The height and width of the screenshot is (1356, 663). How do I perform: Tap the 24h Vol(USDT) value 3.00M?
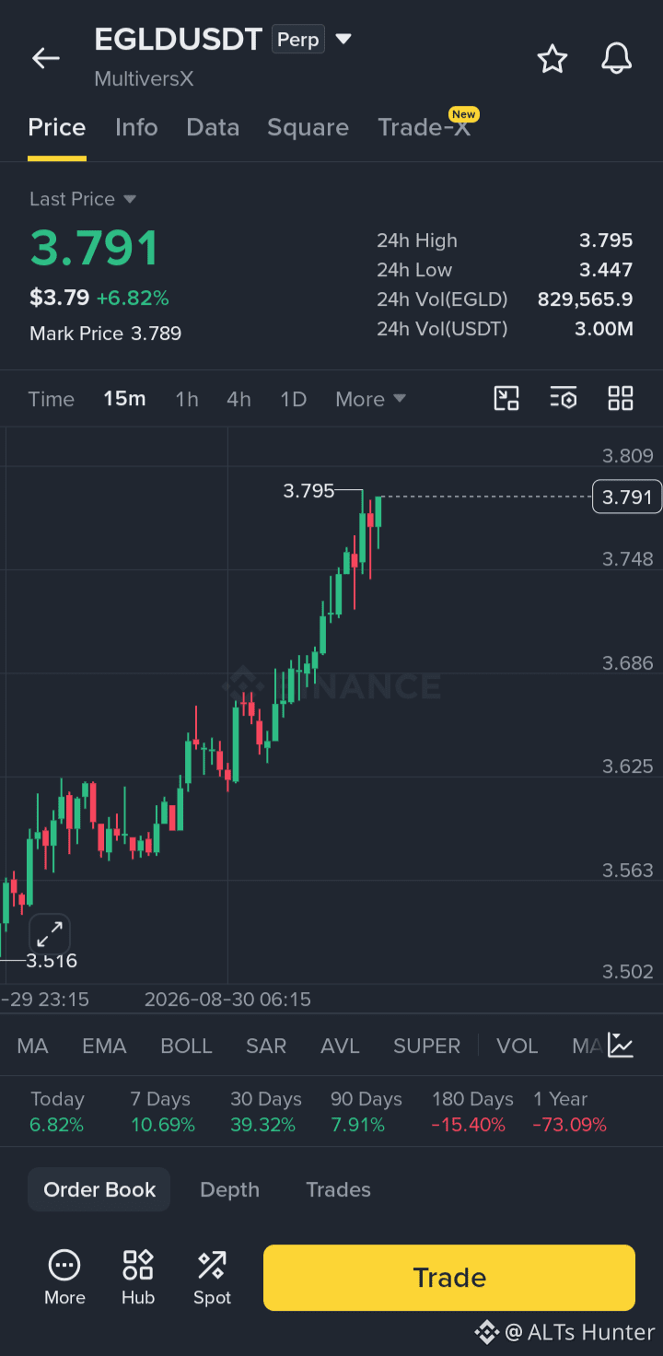[x=604, y=329]
